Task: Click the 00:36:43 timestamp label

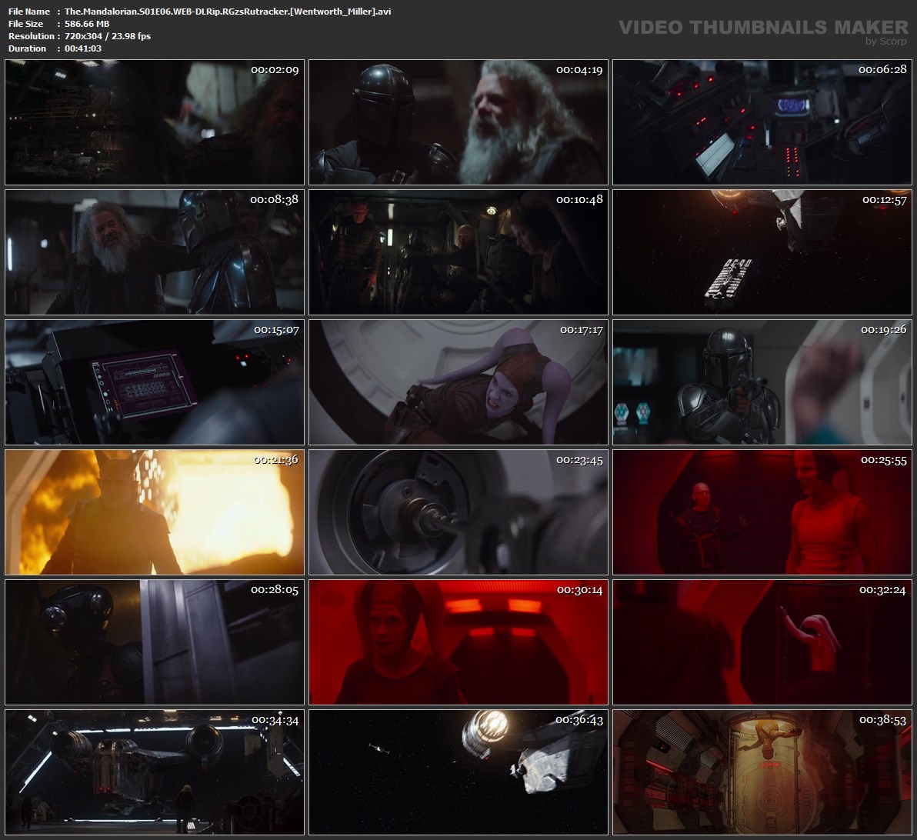Action: (579, 721)
